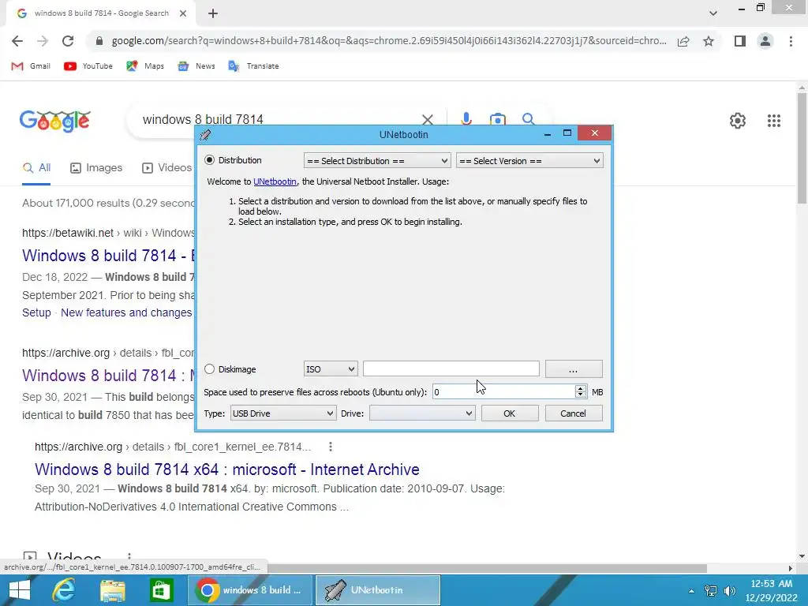This screenshot has width=808, height=606.
Task: Open New features and changes sitelink
Action: [x=126, y=312]
